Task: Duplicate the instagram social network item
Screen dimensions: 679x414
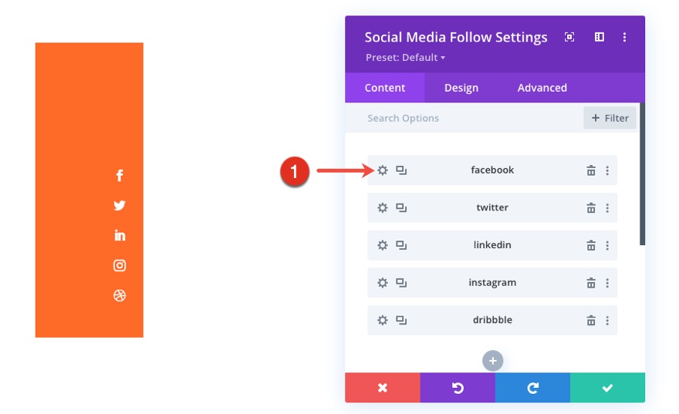Action: pyautogui.click(x=401, y=283)
